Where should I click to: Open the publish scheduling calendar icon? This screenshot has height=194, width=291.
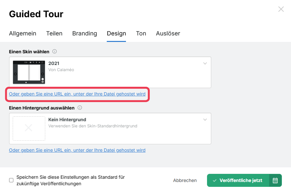(x=275, y=180)
